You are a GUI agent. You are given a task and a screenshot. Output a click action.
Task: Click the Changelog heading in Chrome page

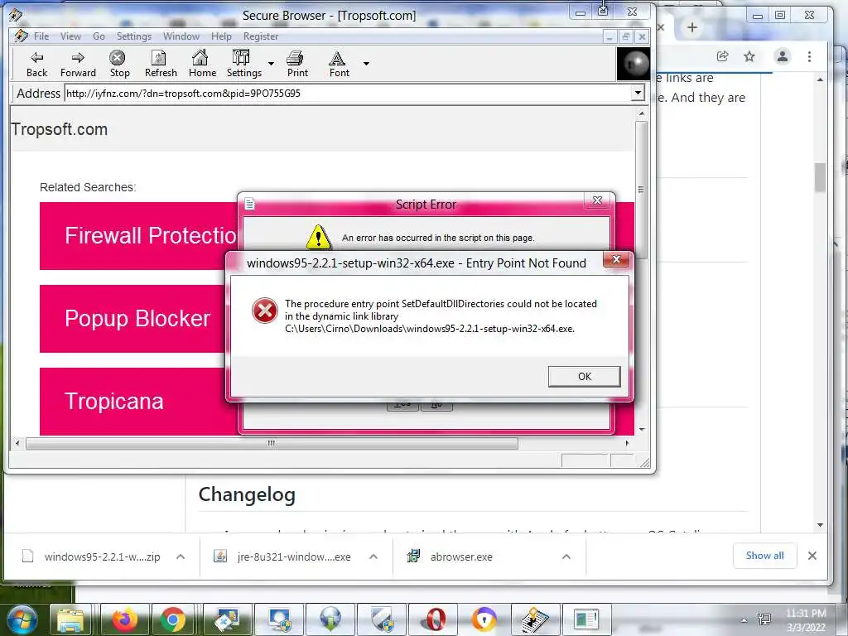click(247, 495)
